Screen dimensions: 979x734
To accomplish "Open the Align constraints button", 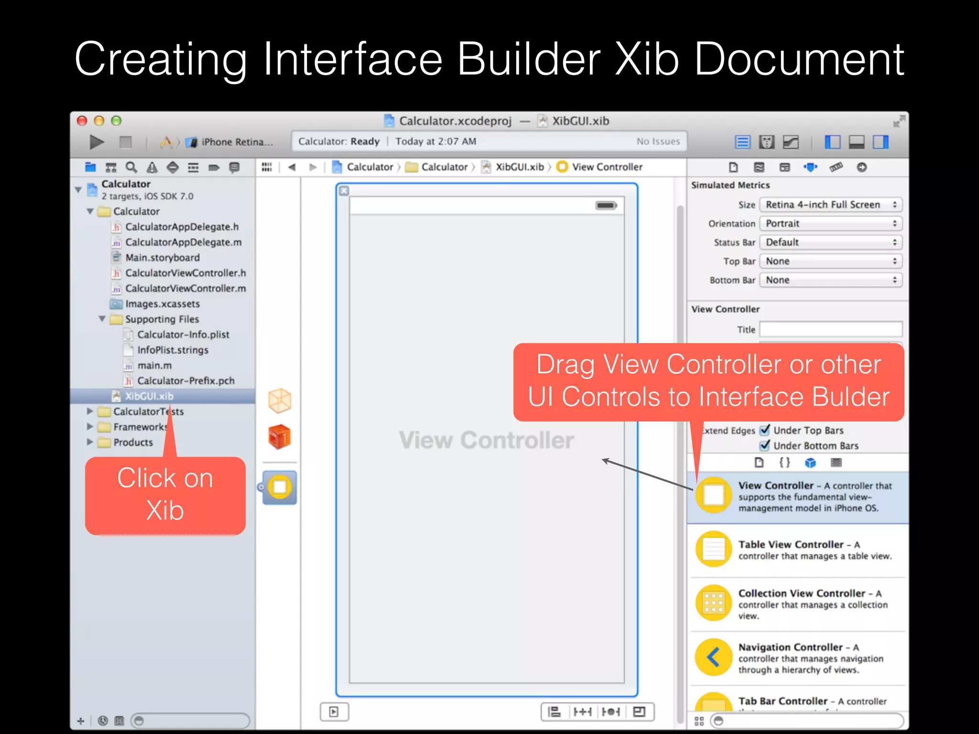I will pyautogui.click(x=555, y=712).
